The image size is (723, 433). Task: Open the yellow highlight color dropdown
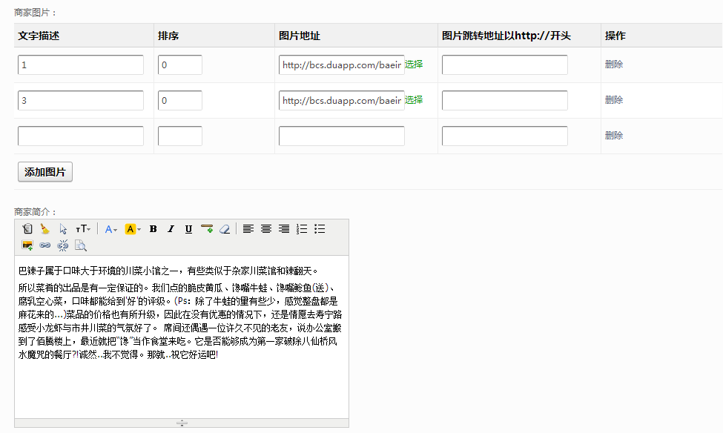point(133,229)
